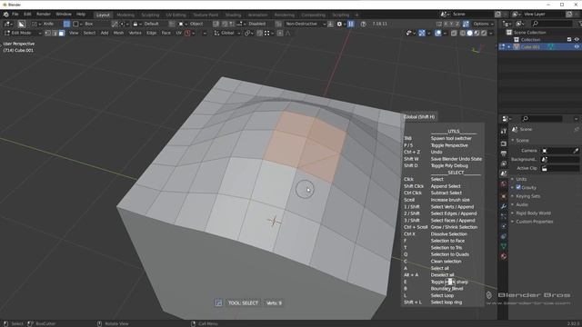Toggle the Gravity checkbox
Image resolution: width=582 pixels, height=327 pixels.
point(518,187)
